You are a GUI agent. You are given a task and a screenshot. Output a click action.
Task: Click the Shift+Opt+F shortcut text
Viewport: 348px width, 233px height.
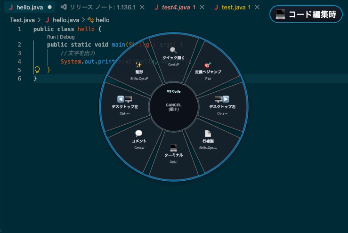[139, 79]
